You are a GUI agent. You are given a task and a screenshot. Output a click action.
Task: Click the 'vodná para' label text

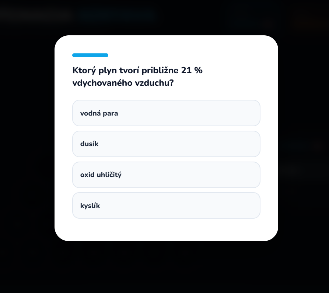(99, 113)
